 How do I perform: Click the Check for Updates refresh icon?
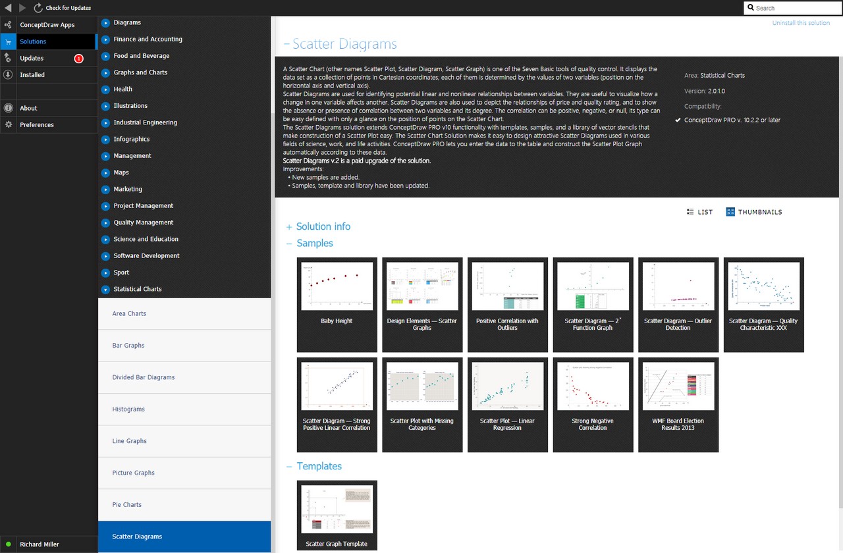pyautogui.click(x=38, y=8)
